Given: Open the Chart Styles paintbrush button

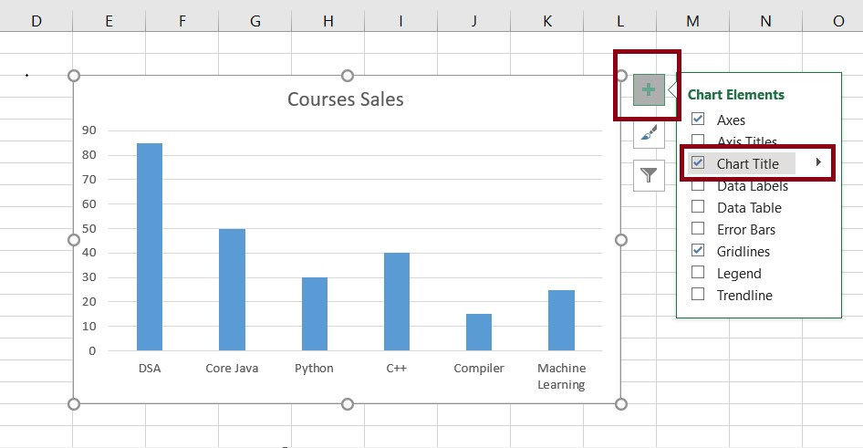Looking at the screenshot, I should pyautogui.click(x=649, y=133).
